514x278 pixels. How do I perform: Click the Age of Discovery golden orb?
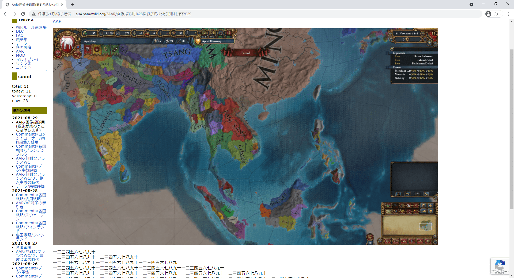pos(198,41)
